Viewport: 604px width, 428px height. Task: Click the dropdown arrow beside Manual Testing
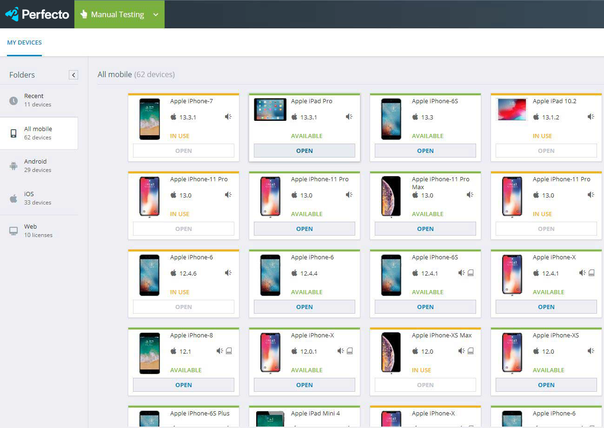pos(156,14)
